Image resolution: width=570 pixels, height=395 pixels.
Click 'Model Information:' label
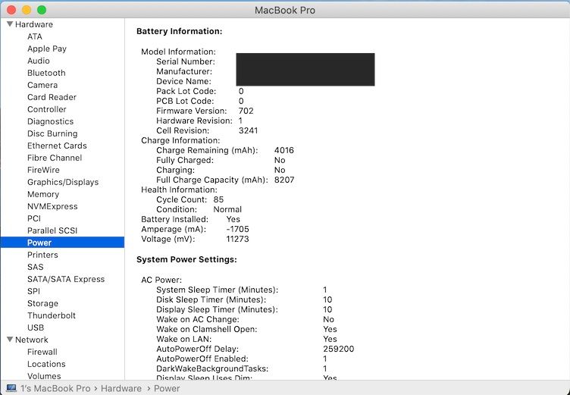pos(178,52)
